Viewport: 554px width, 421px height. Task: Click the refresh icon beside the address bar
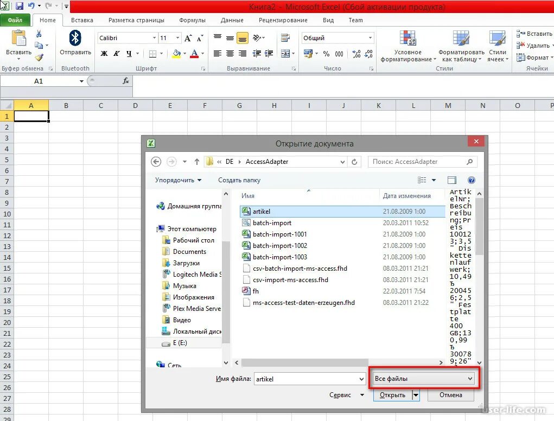click(354, 162)
